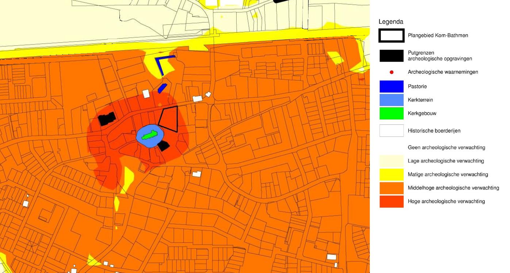This screenshot has height=273, width=510.
Task: Click the green church building on the map
Action: [150, 135]
